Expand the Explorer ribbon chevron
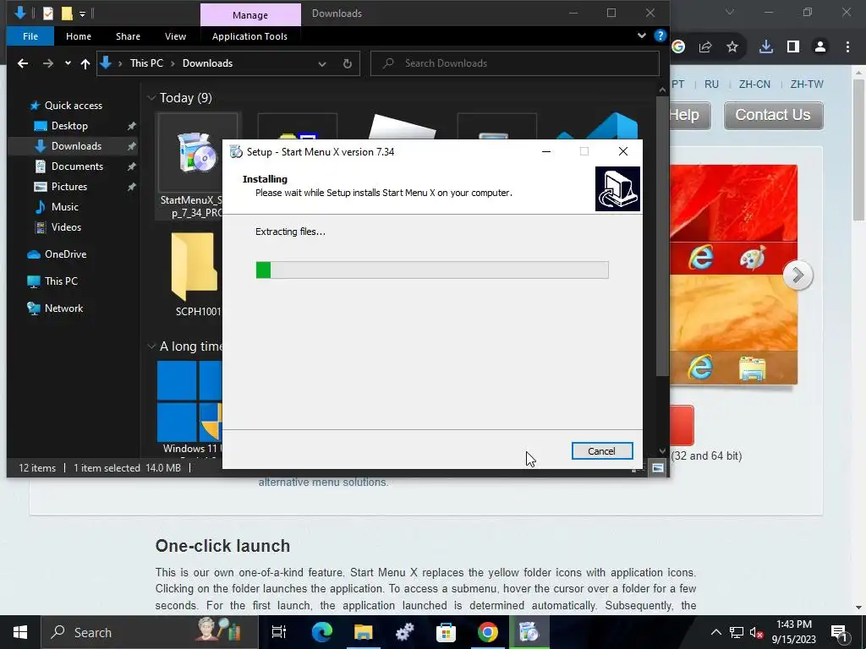866x649 pixels. click(642, 35)
